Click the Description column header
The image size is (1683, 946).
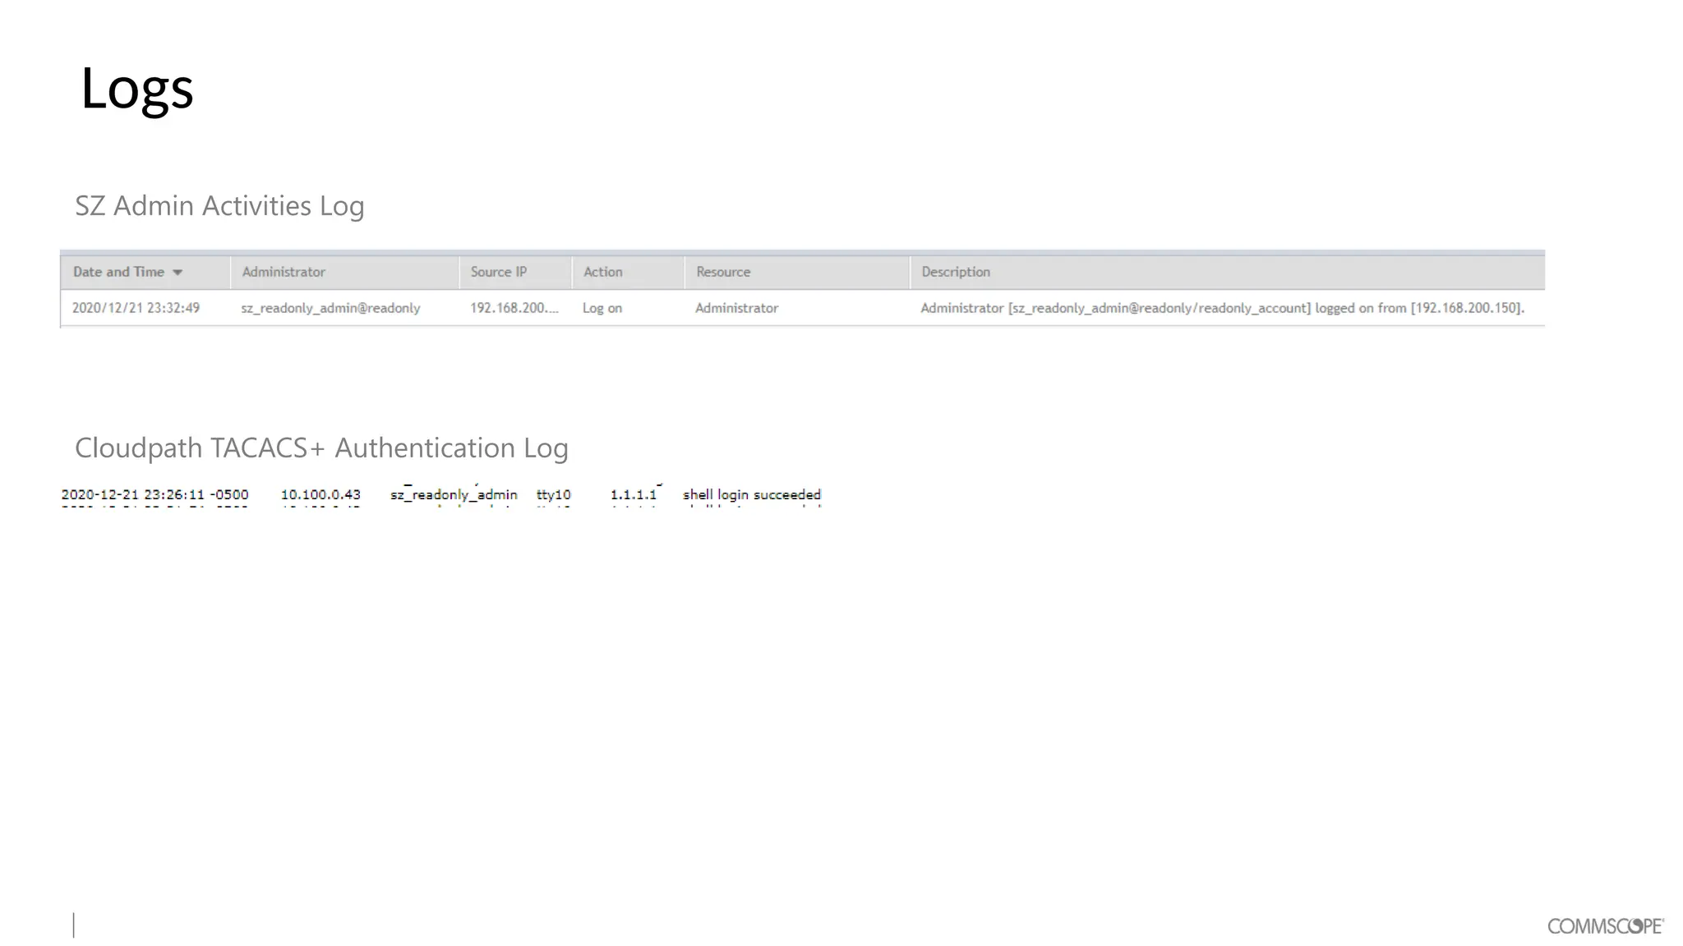tap(1228, 272)
